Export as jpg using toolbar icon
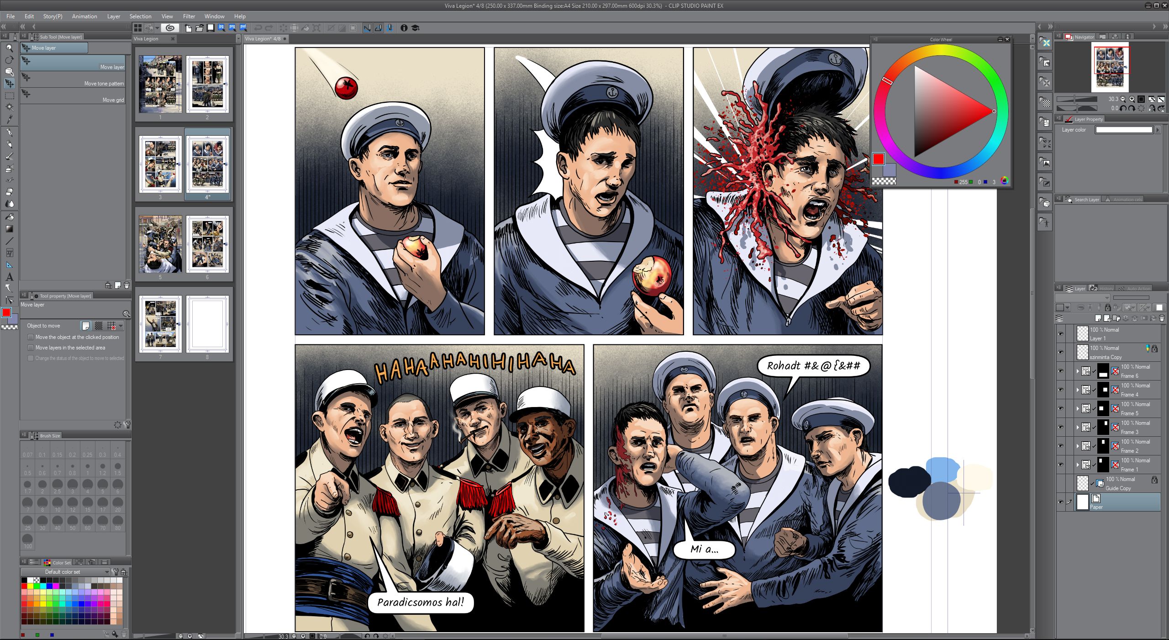Image resolution: width=1169 pixels, height=640 pixels. click(x=221, y=28)
